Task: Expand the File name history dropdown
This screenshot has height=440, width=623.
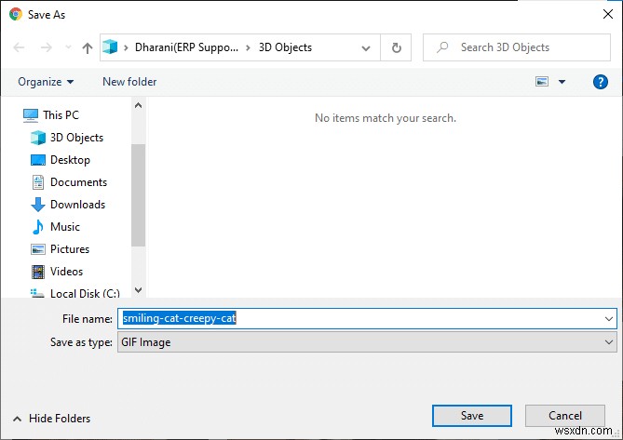Action: [x=609, y=319]
